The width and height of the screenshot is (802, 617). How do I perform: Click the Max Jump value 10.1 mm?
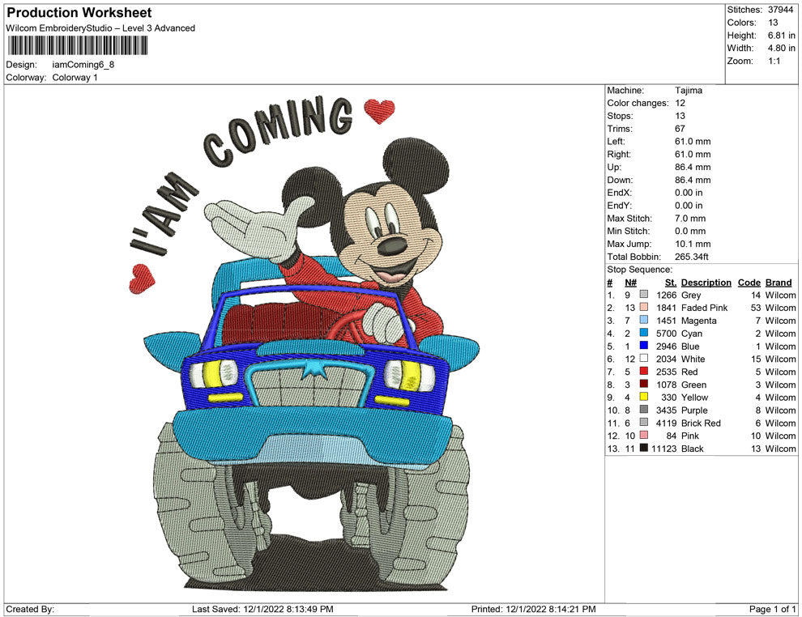pos(693,244)
